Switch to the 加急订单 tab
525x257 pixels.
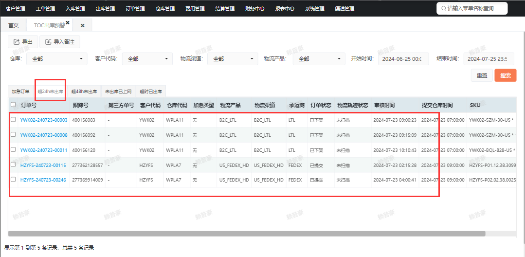20,91
